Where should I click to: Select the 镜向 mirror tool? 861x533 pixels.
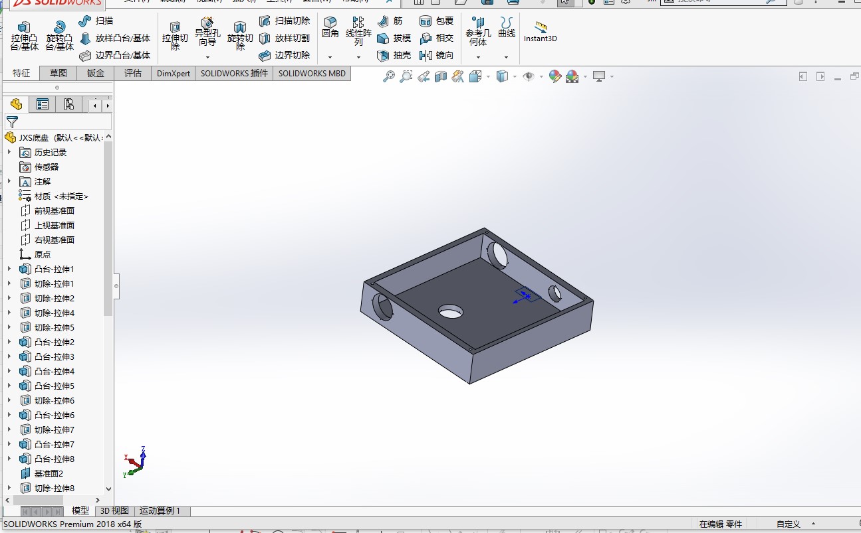tap(436, 56)
